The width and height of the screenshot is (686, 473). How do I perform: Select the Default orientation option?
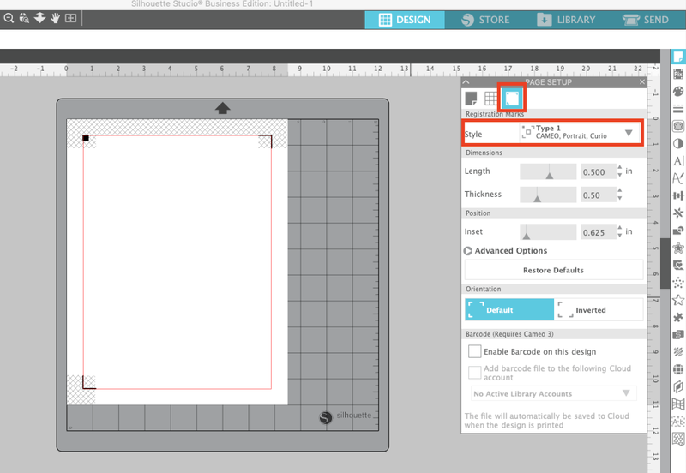point(508,310)
